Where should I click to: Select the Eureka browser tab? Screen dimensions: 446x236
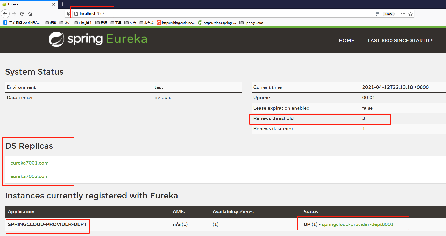point(29,4)
